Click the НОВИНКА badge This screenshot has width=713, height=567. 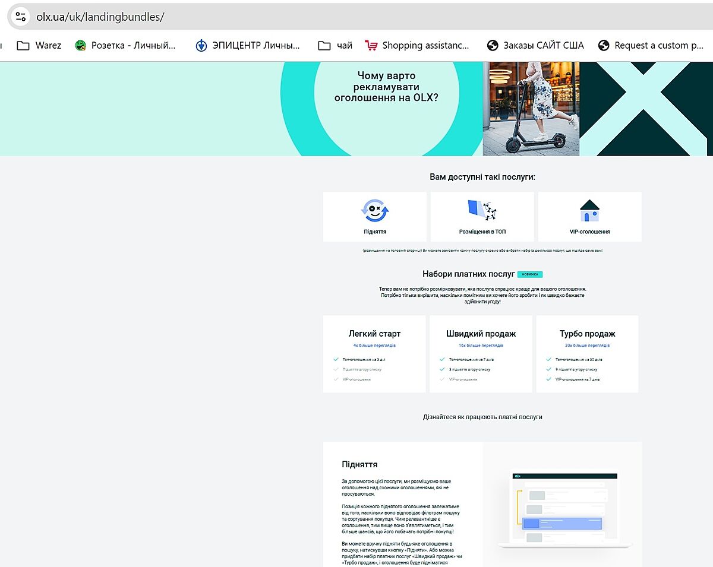pyautogui.click(x=530, y=274)
